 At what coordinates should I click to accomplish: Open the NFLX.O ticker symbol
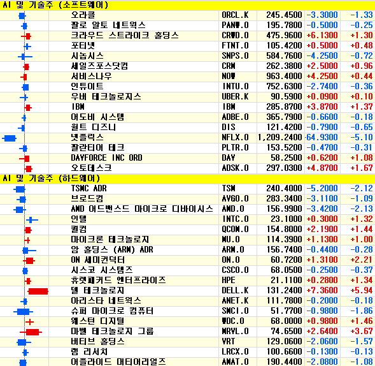point(235,138)
